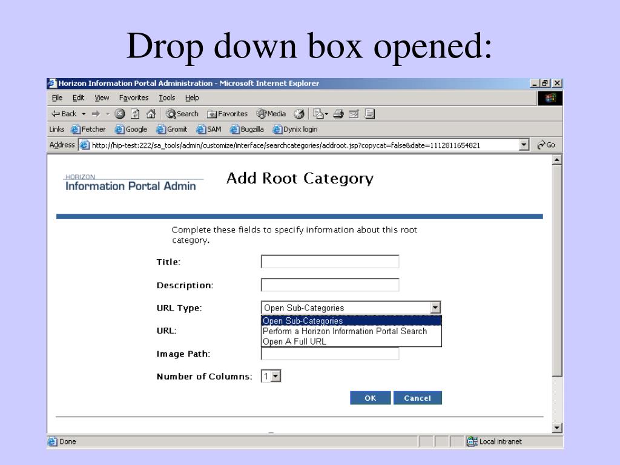Open the Mail toolbar icon

pos(318,114)
